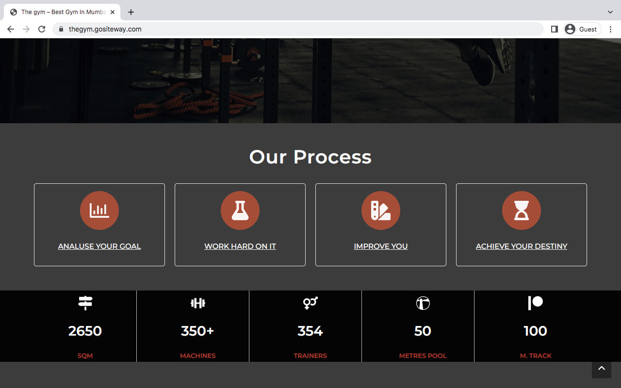Select the The gym – Best Gym tab
Viewport: 621px width, 388px height.
[62, 12]
